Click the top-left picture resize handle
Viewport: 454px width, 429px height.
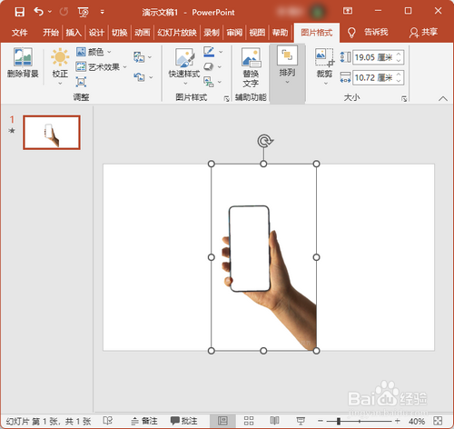(x=212, y=164)
